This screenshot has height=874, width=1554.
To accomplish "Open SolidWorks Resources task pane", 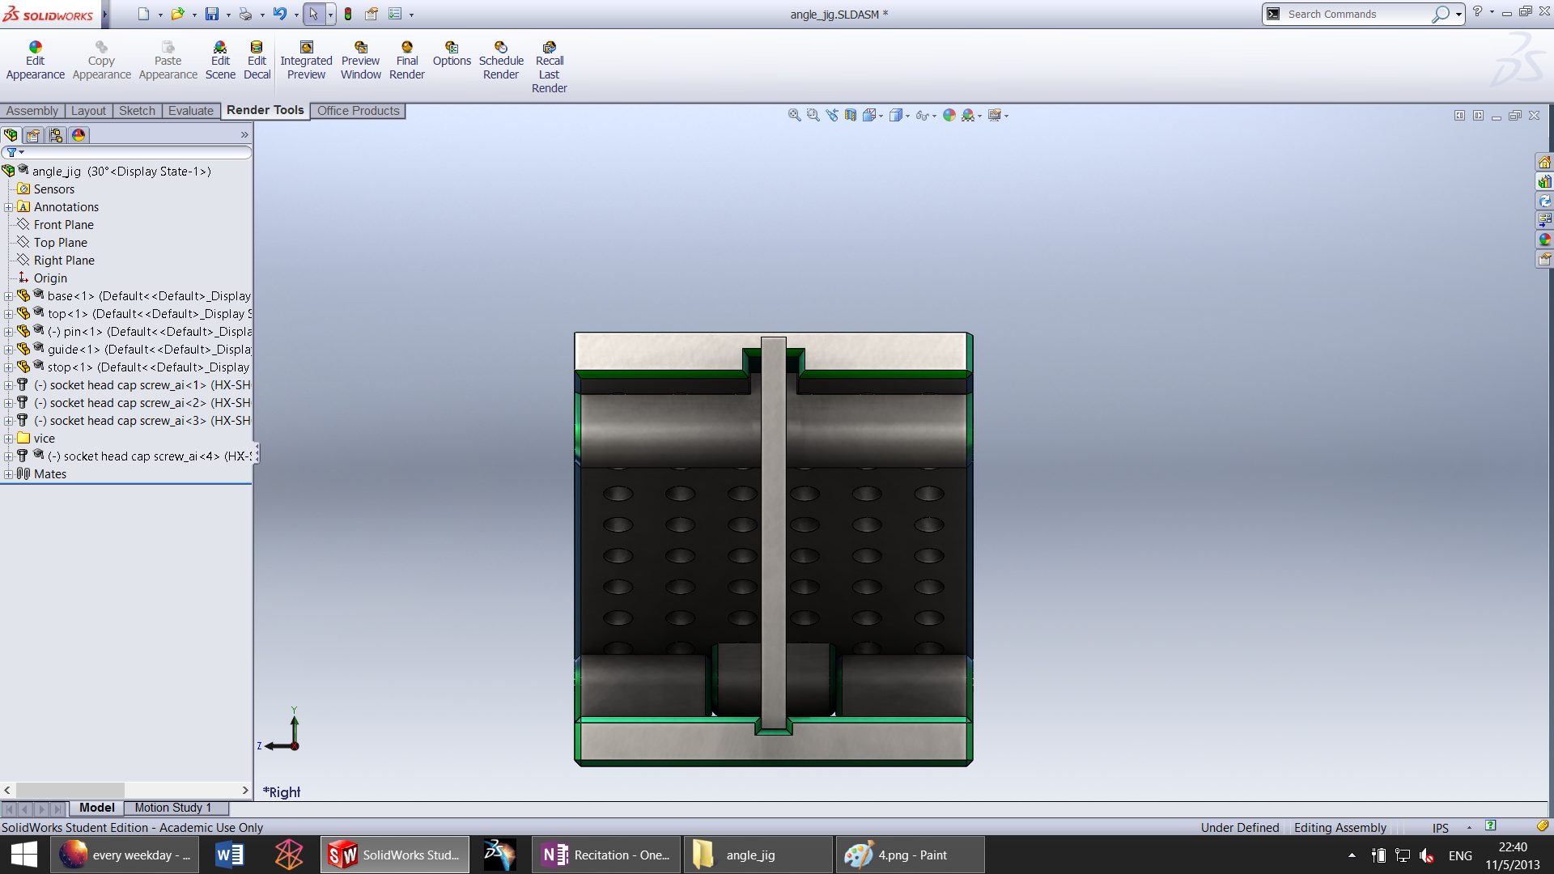I will (1544, 163).
